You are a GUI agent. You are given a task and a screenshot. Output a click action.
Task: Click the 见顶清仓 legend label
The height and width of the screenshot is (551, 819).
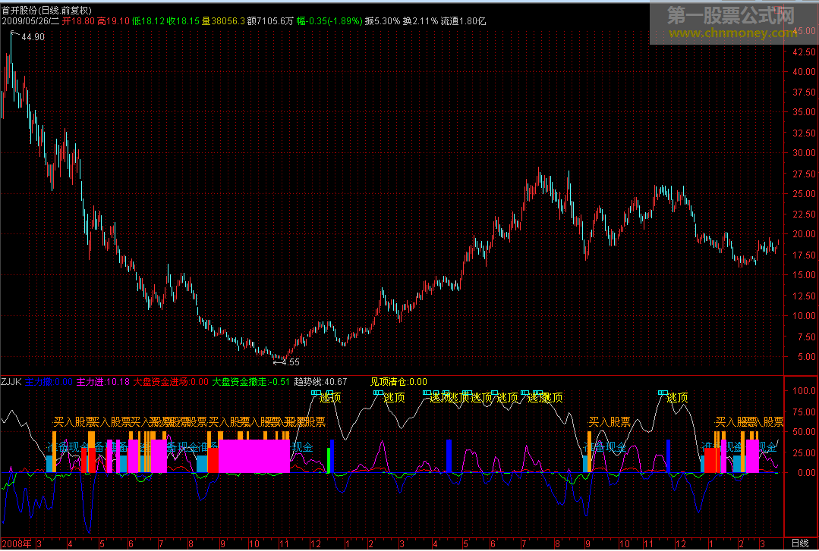398,382
